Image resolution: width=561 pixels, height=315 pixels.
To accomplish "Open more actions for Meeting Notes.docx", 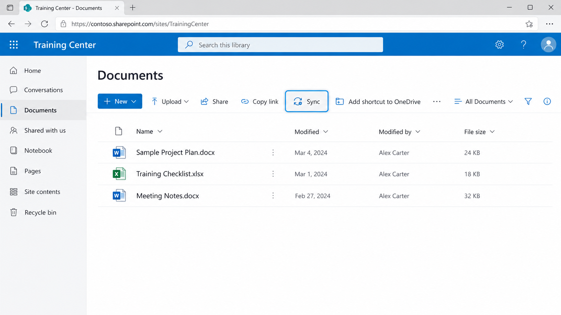I will pyautogui.click(x=273, y=195).
